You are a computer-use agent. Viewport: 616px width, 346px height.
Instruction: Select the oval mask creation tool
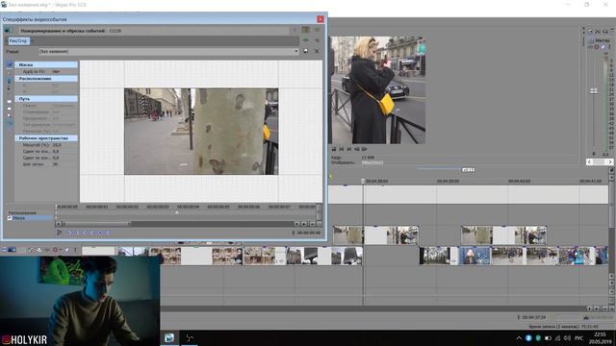tap(10, 109)
